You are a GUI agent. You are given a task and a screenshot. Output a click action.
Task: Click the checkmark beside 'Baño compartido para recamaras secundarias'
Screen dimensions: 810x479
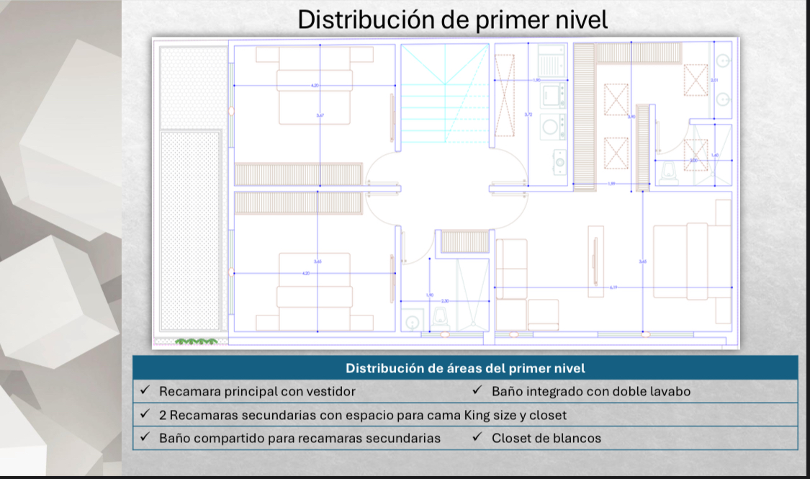[145, 437]
